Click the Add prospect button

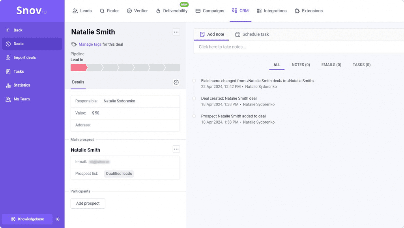click(88, 204)
